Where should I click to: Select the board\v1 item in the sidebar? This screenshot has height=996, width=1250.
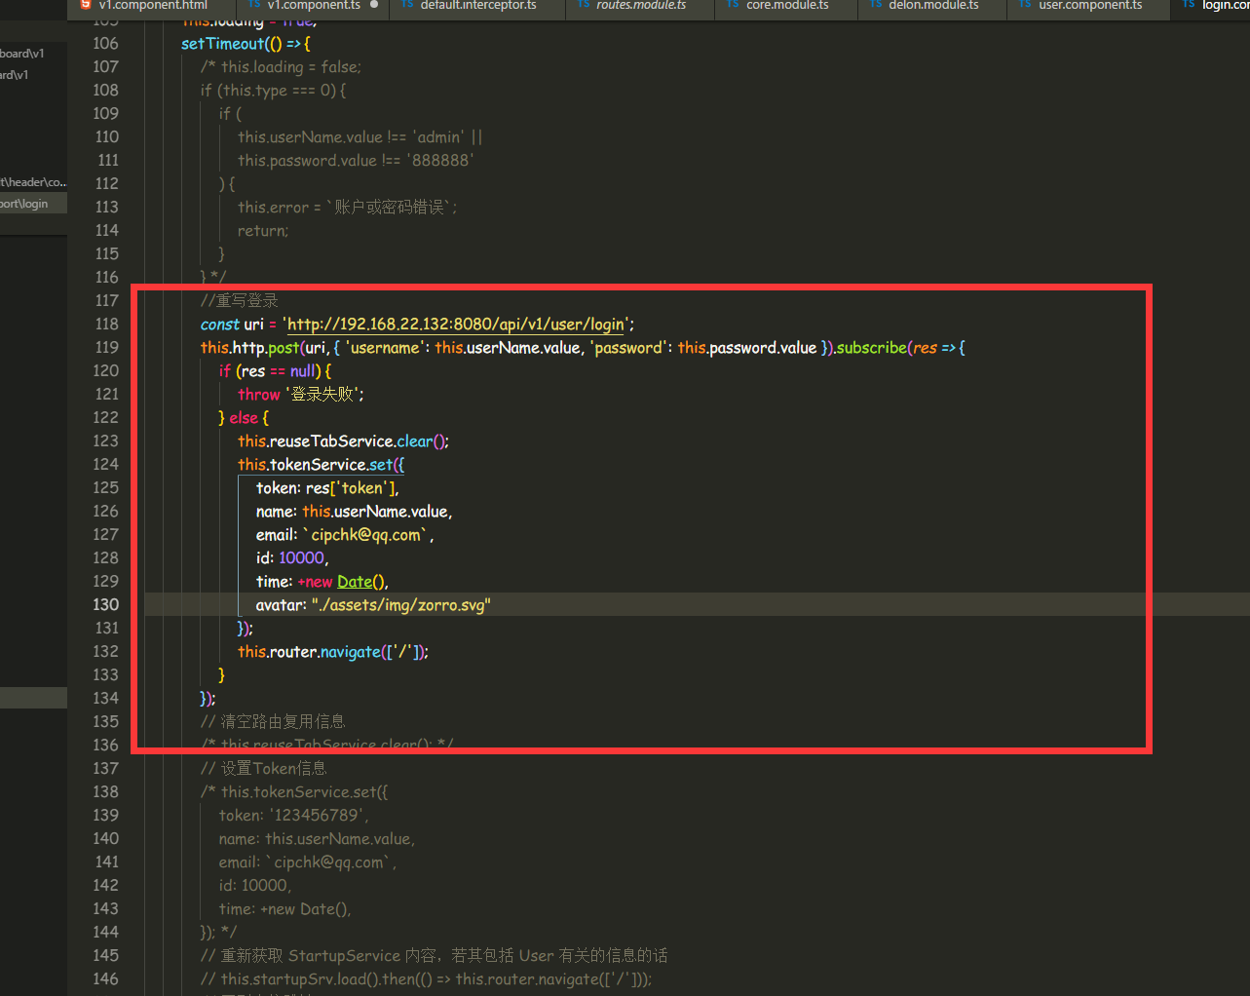point(23,53)
